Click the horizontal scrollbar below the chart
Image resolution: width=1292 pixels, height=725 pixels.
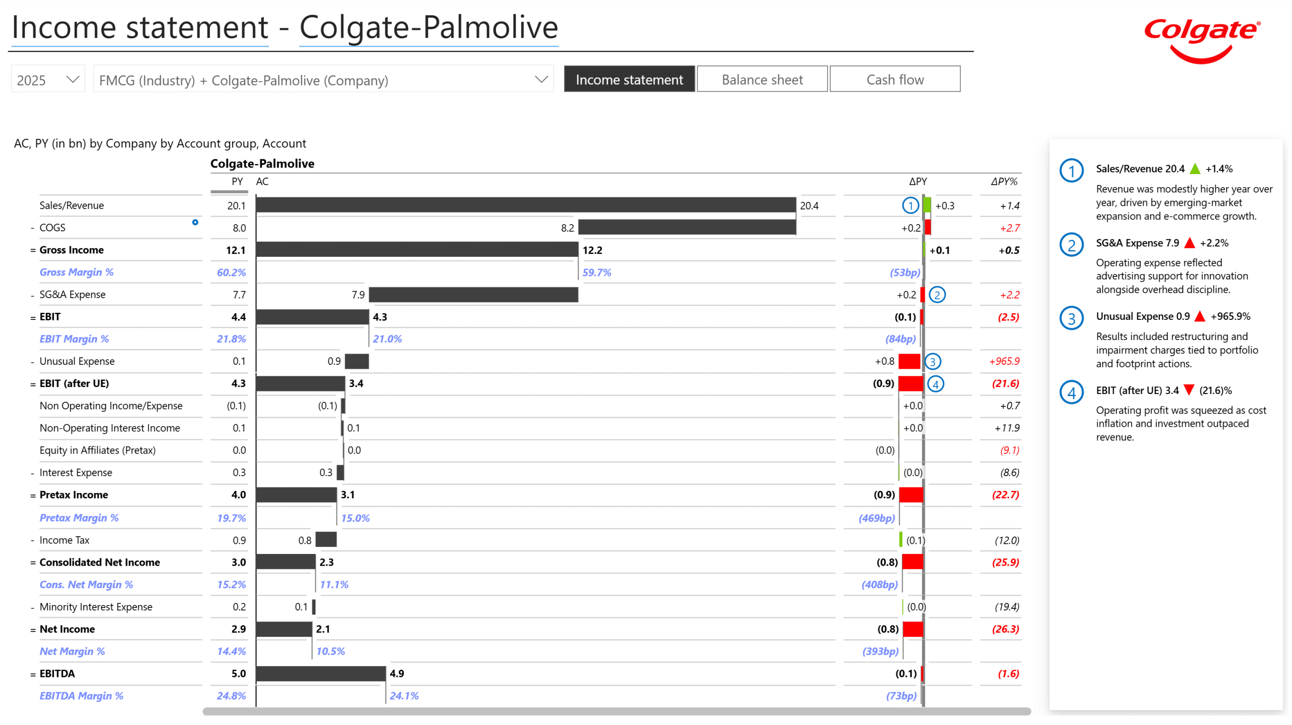(616, 711)
